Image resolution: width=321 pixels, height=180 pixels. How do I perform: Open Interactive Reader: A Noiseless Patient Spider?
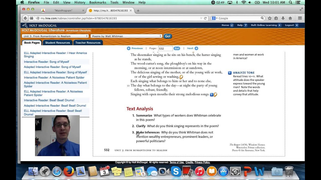pos(54,77)
